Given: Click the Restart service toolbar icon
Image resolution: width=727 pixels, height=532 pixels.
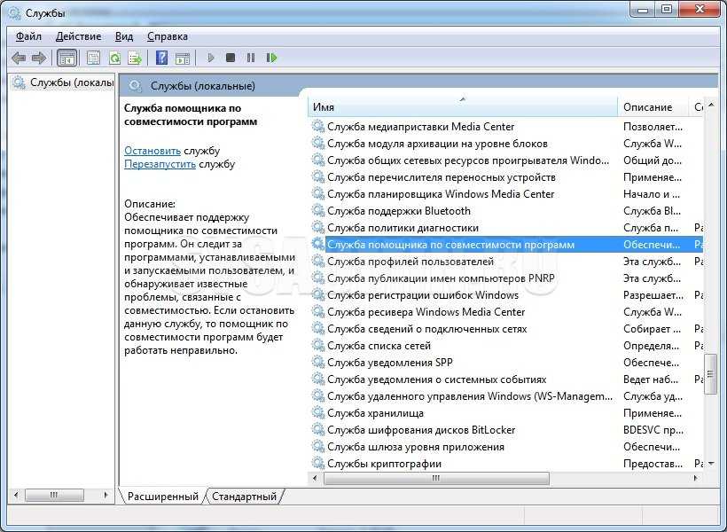Looking at the screenshot, I should [x=271, y=58].
